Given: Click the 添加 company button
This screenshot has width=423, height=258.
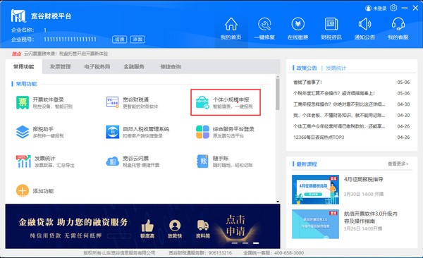Looking at the screenshot, I should [x=137, y=39].
